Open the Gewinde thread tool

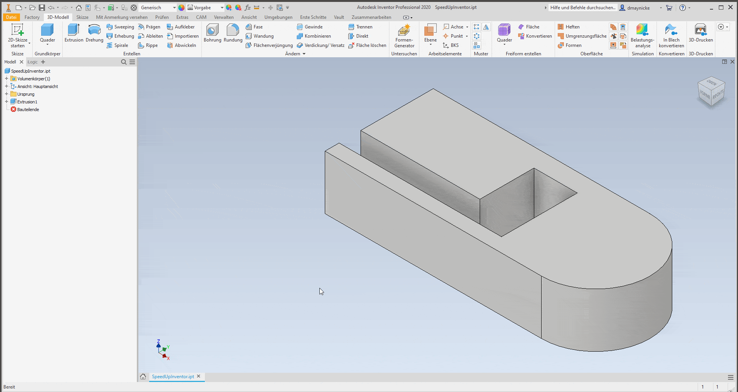pyautogui.click(x=309, y=27)
